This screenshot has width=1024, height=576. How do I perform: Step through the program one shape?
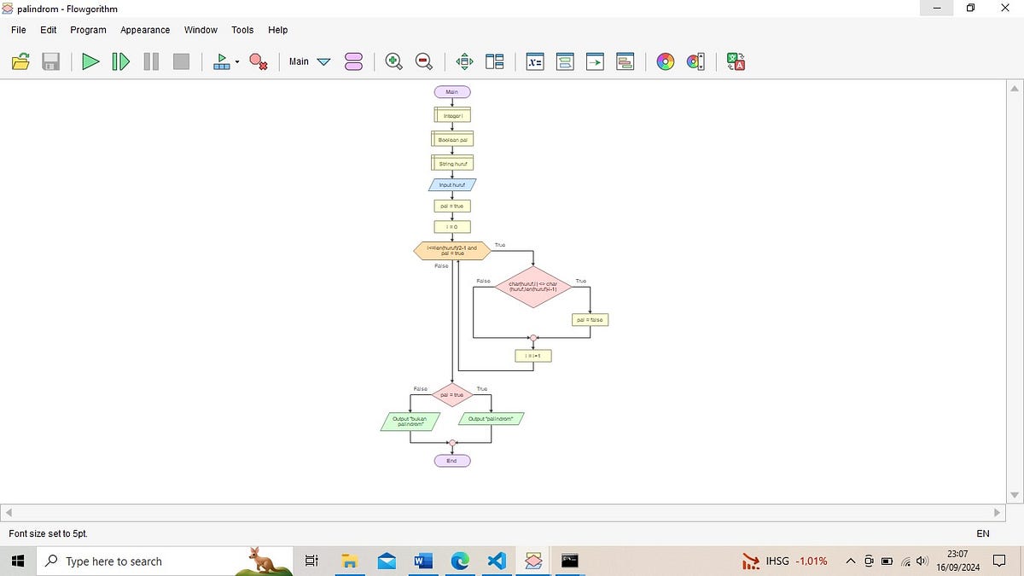[120, 61]
